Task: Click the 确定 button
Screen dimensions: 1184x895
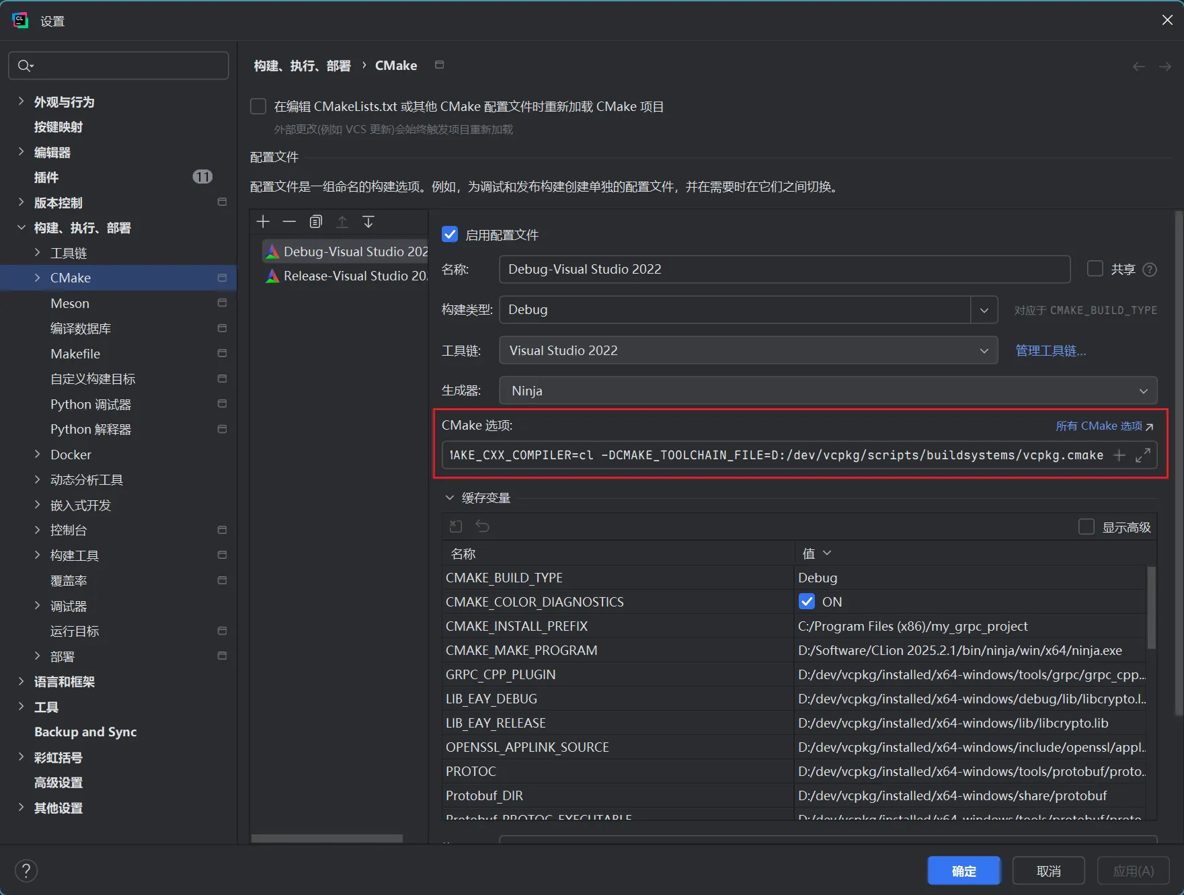Action: [x=964, y=871]
